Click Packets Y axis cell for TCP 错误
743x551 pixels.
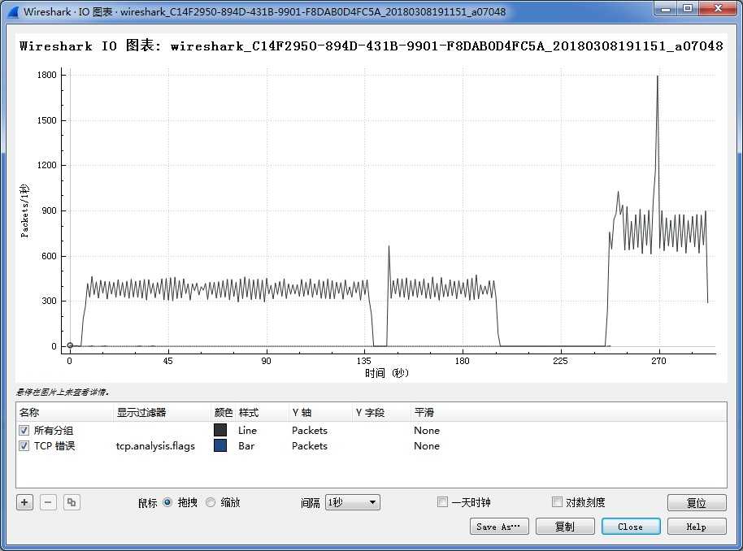pos(310,446)
